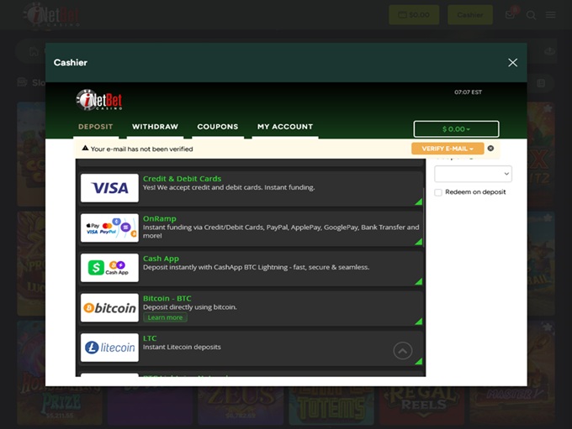Click the 07:07 EST time text

pos(468,92)
